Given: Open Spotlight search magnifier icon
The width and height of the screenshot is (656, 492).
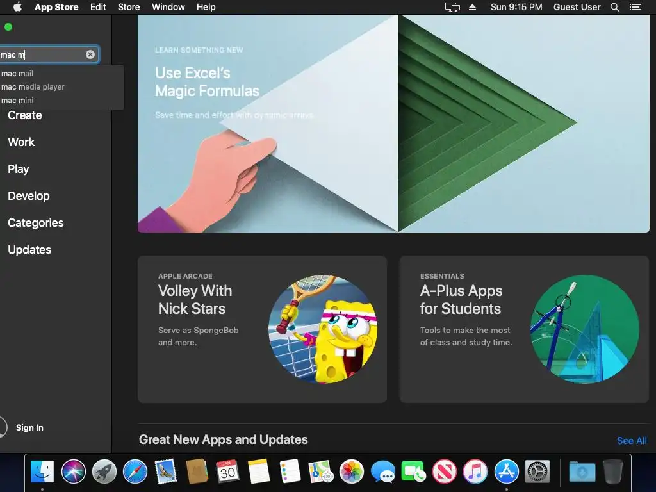Looking at the screenshot, I should [x=615, y=7].
